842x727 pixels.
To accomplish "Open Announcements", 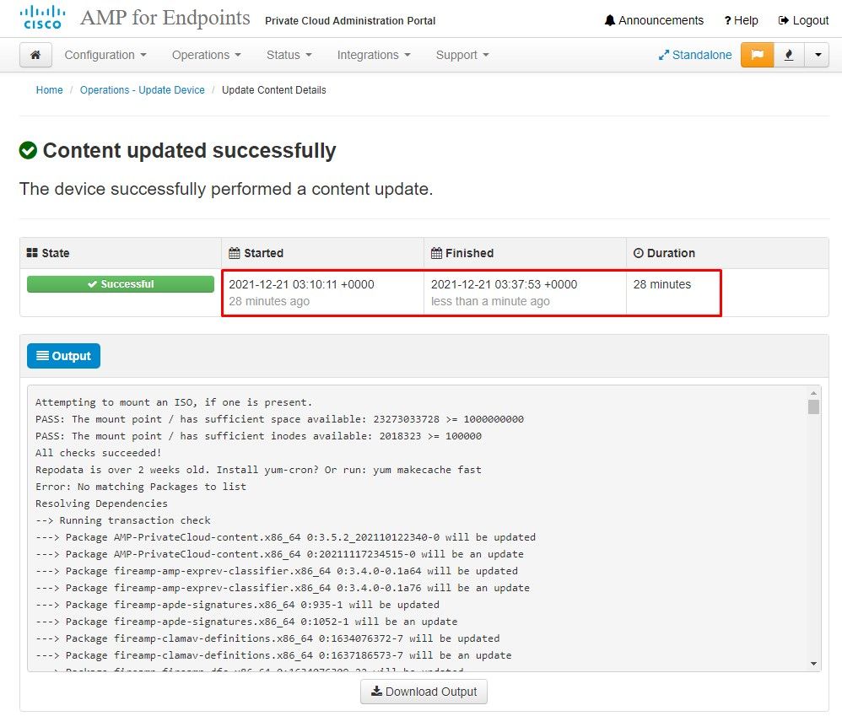I will tap(654, 20).
